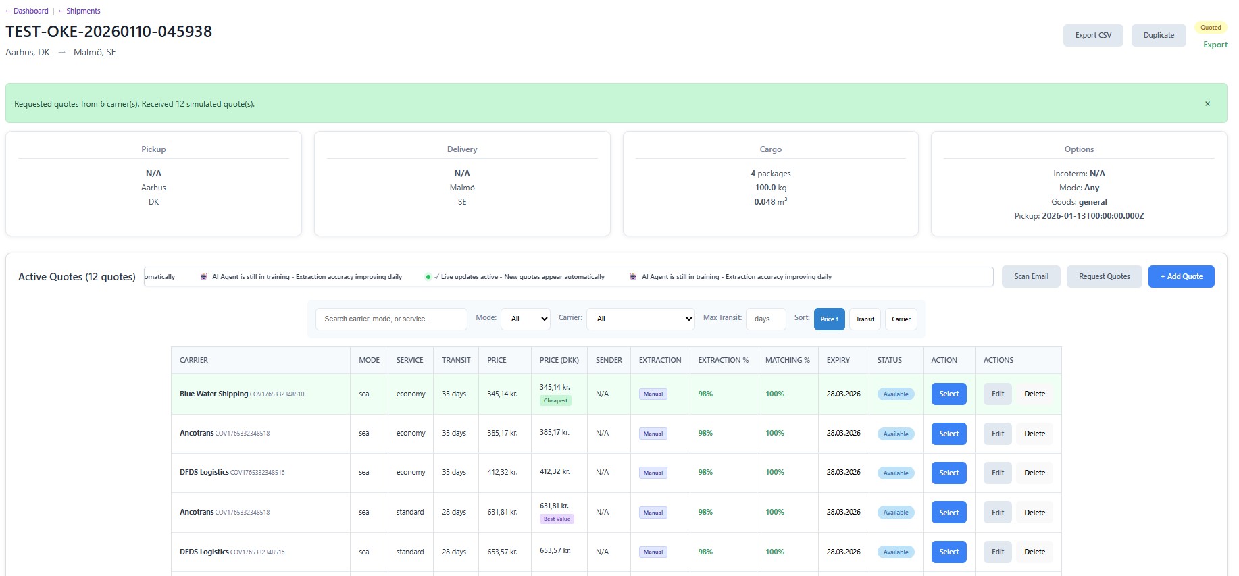Click the Available status for Blue Water Shipping
The image size is (1239, 576).
click(896, 394)
